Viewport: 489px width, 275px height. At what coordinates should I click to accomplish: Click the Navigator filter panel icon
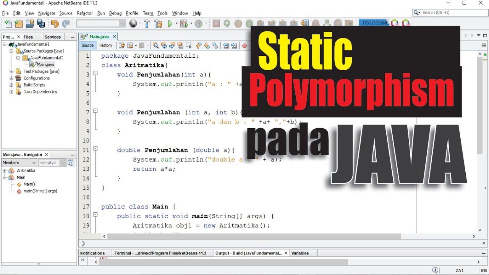[x=71, y=163]
